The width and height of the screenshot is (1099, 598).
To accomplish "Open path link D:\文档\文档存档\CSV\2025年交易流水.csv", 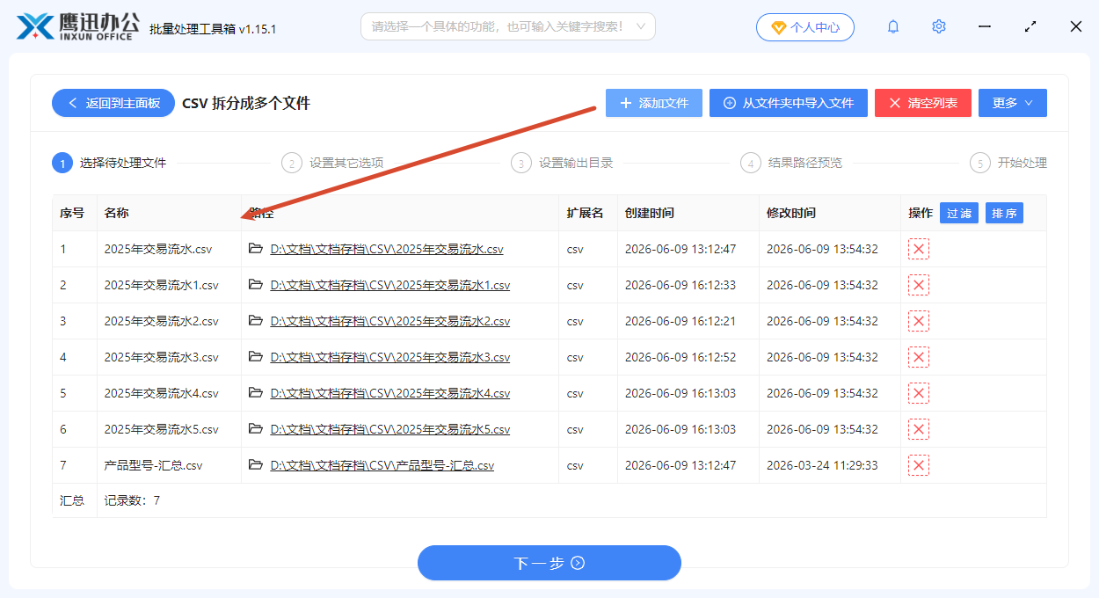I will point(387,249).
